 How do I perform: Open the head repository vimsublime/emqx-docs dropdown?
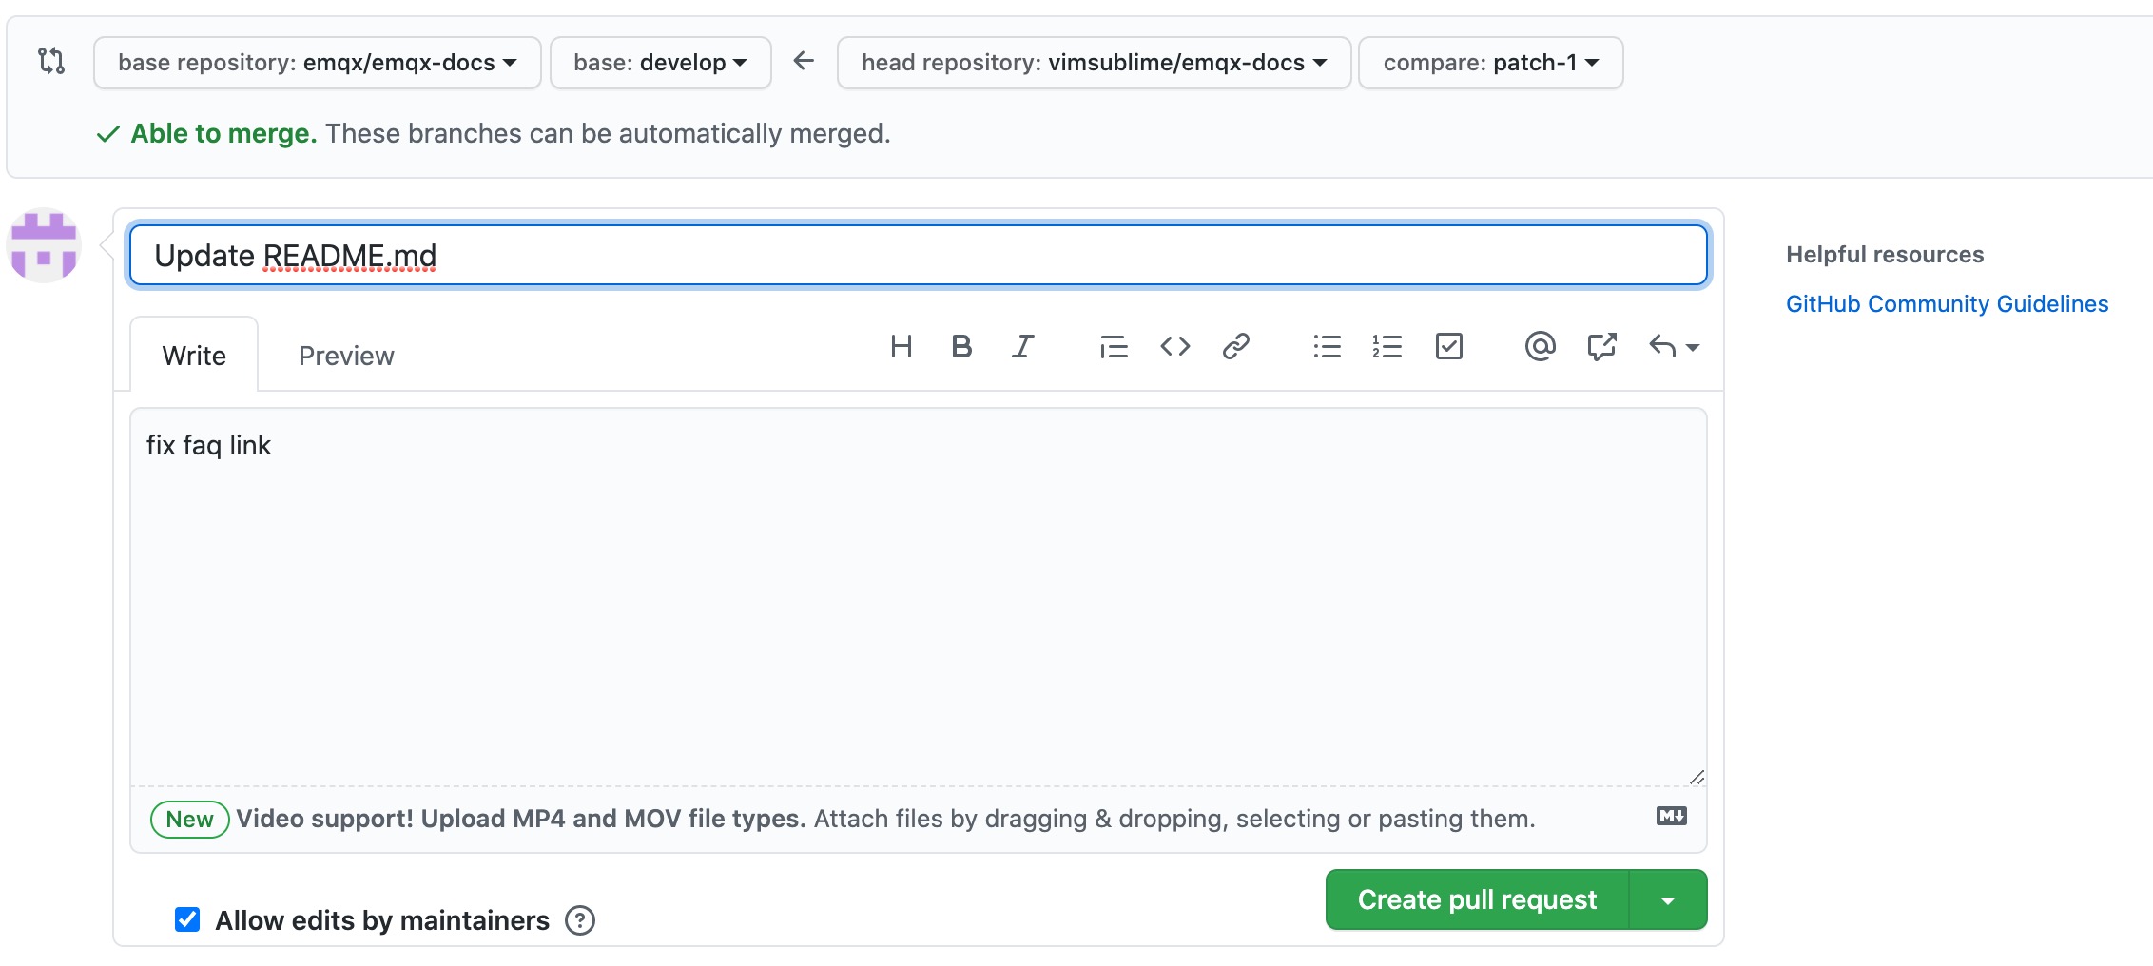(1094, 63)
